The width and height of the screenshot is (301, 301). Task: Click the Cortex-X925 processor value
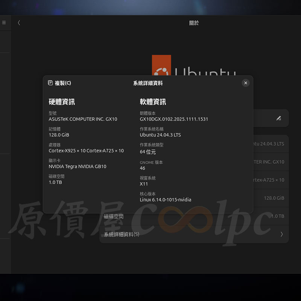[x=86, y=150]
